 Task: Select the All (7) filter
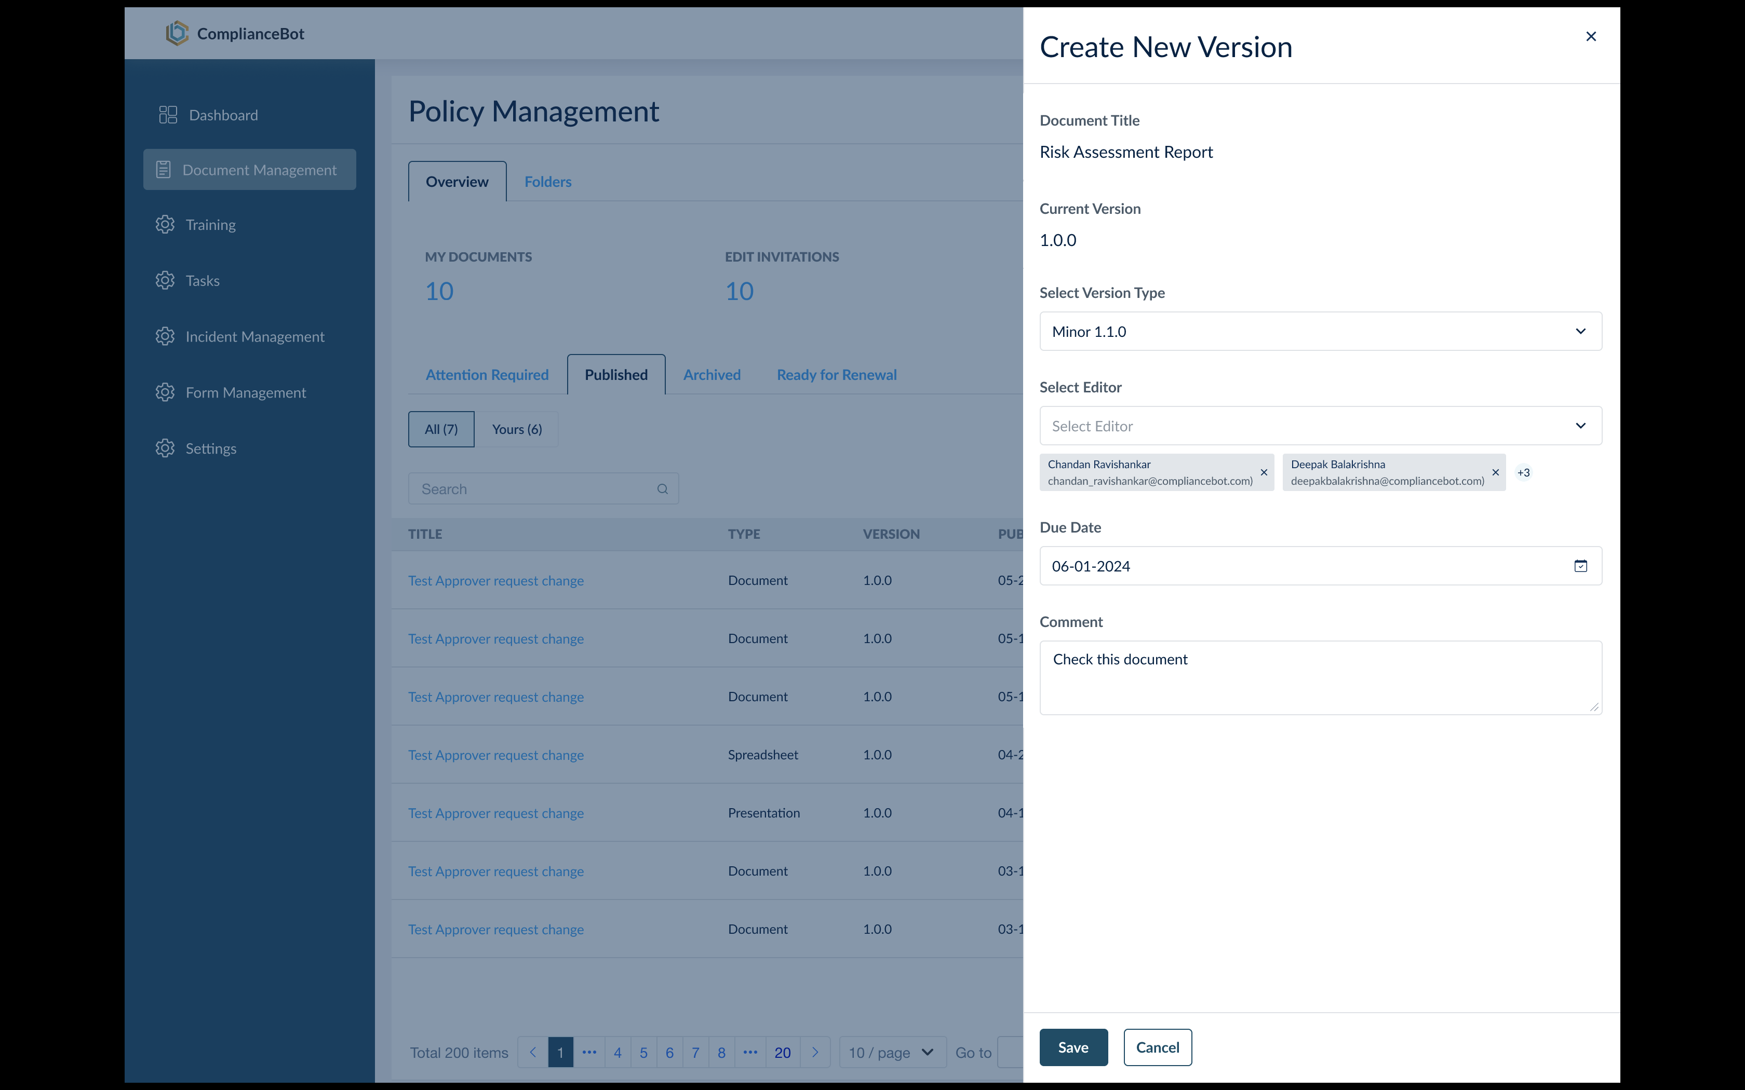(440, 429)
